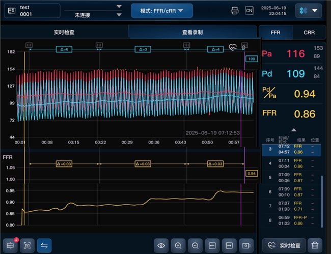Toggle the swap arrows button at bottom left
This screenshot has height=254, width=331.
click(x=44, y=245)
